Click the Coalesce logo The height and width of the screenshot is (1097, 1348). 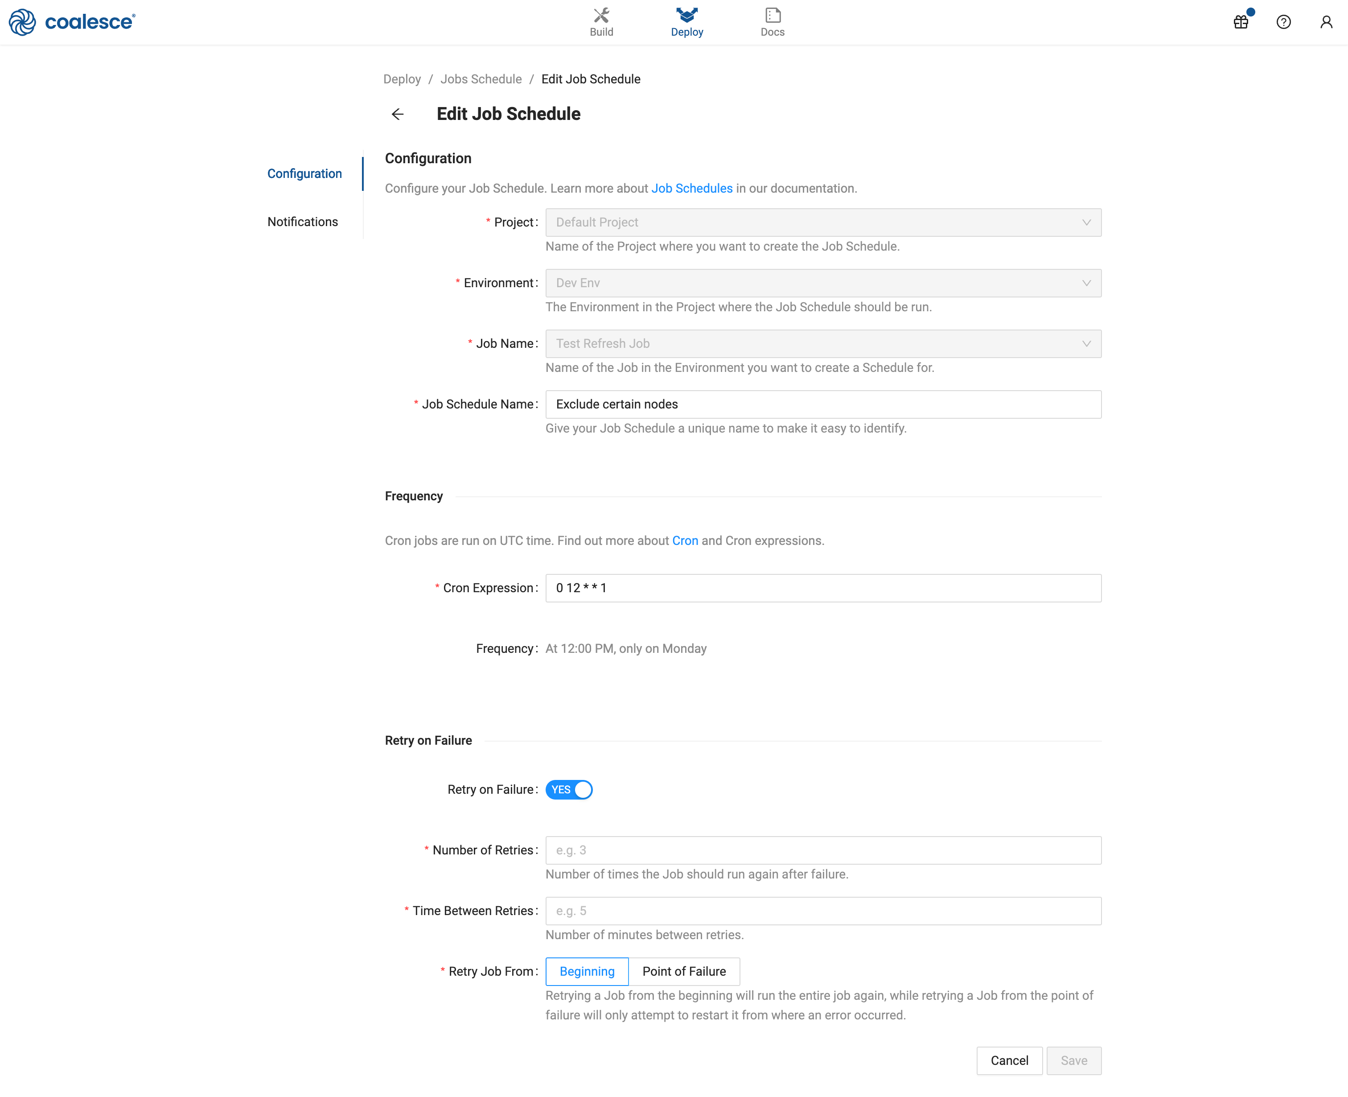[72, 22]
